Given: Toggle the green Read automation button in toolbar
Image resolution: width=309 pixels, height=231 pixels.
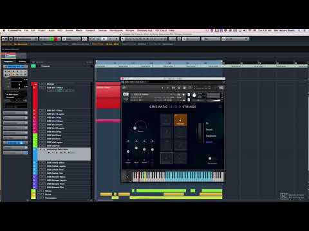Looking at the screenshot, I should pos(51,39).
